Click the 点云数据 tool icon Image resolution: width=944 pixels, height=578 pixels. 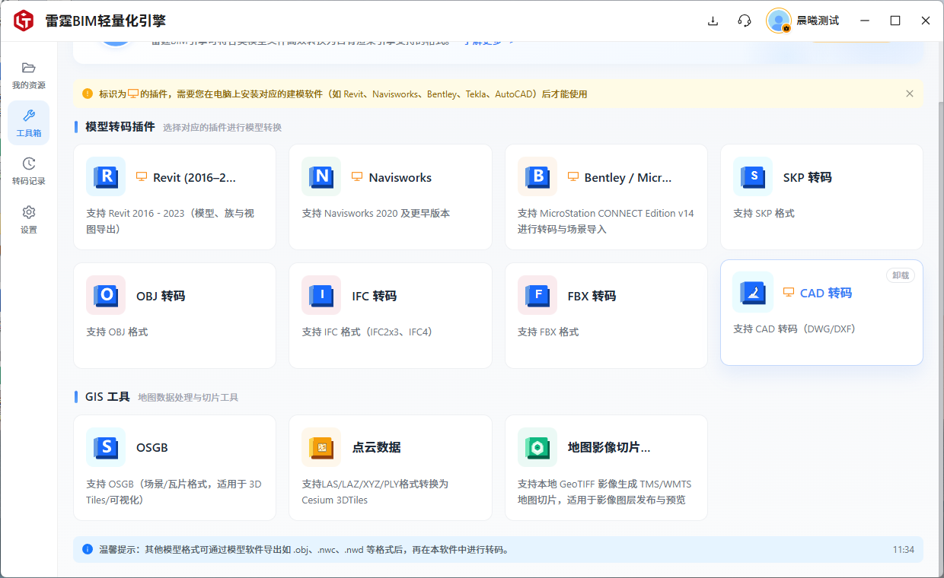(321, 447)
